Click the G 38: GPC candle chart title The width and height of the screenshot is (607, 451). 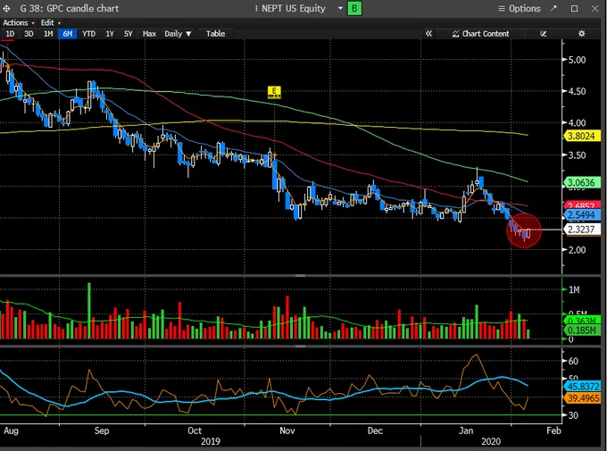[70, 8]
